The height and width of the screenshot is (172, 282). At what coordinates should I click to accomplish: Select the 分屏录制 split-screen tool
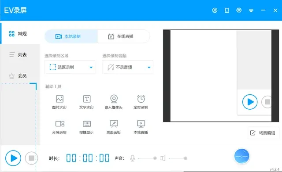[x=59, y=127]
